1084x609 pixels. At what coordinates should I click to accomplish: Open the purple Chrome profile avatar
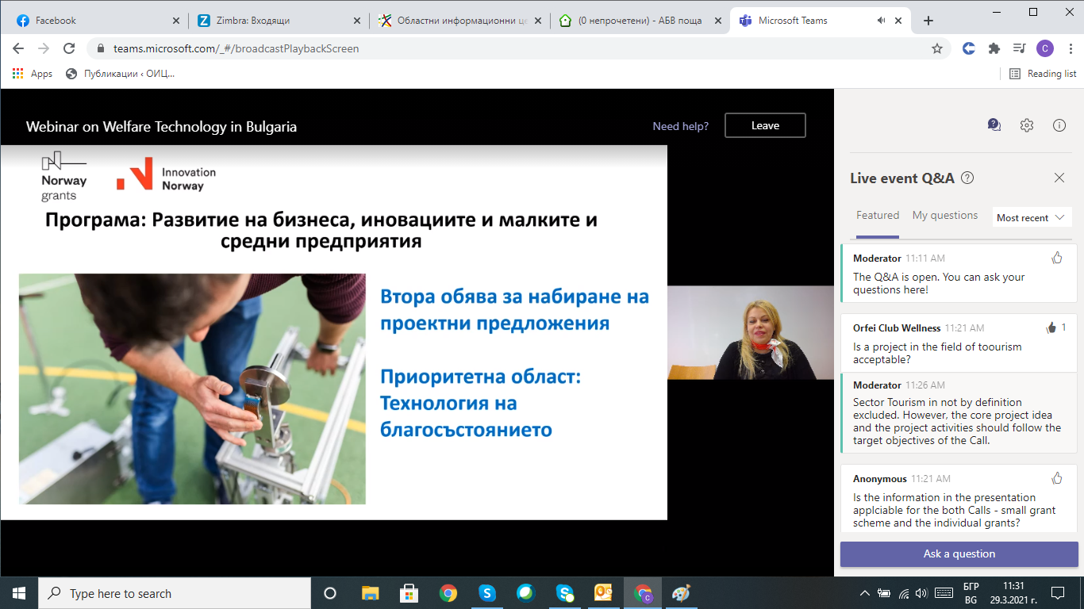tap(1045, 48)
